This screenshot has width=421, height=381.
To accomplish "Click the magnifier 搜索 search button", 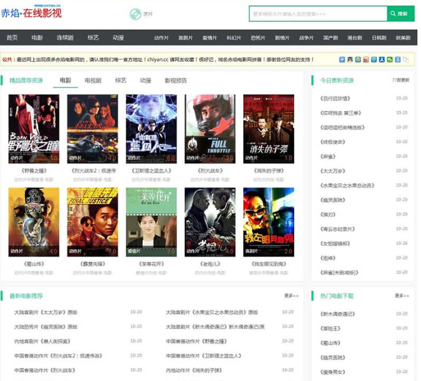I will click(x=400, y=14).
